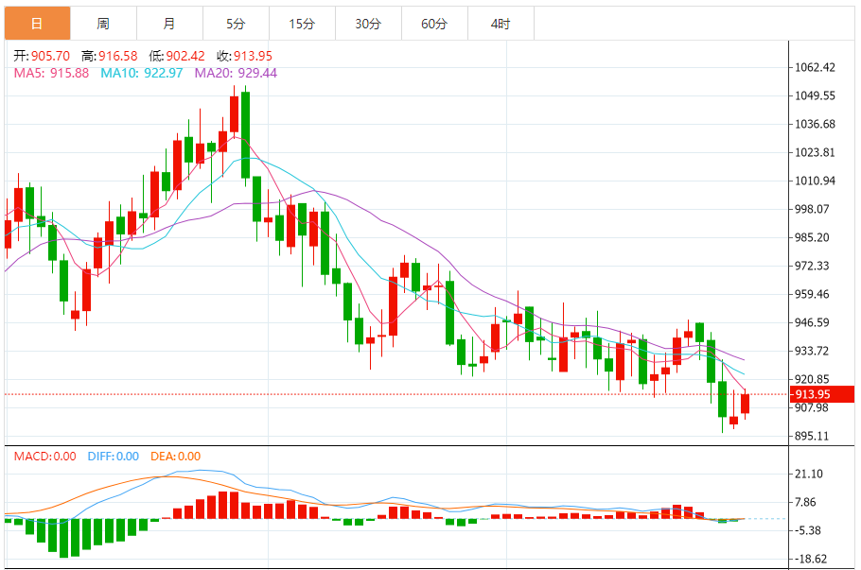Click the 998.07 price axis label
The height and width of the screenshot is (570, 861).
point(812,209)
